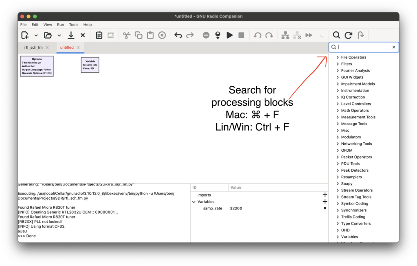Open the Run menu
Image resolution: width=417 pixels, height=266 pixels.
[60, 25]
